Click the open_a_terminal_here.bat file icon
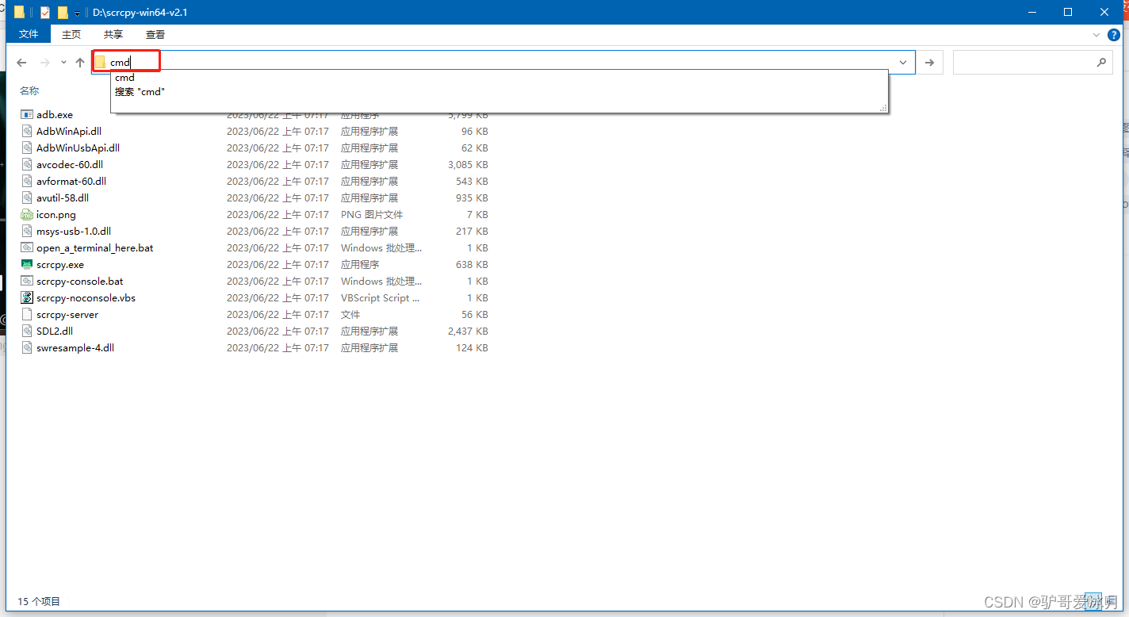The height and width of the screenshot is (617, 1129). tap(27, 248)
